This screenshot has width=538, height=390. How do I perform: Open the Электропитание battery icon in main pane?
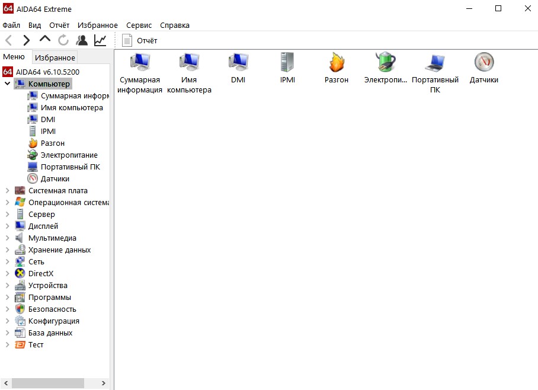385,62
